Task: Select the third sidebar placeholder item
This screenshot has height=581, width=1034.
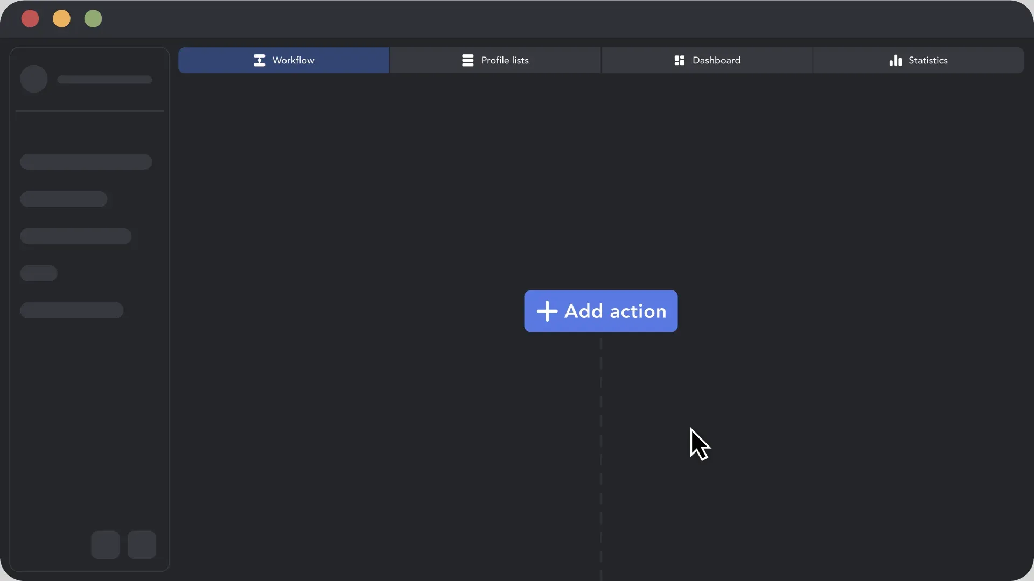Action: [x=76, y=236]
